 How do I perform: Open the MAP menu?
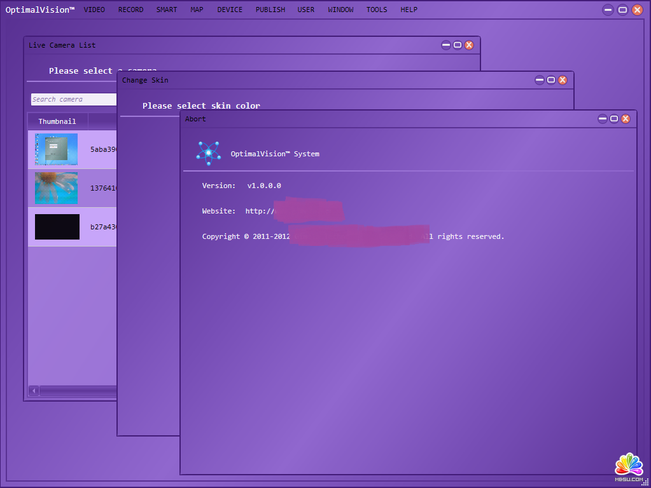point(197,10)
